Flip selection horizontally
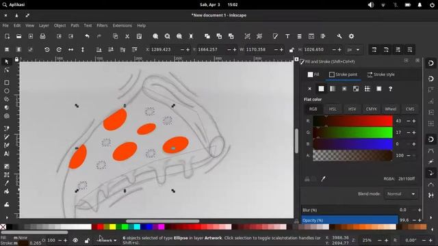438x246 pixels. coord(71,50)
